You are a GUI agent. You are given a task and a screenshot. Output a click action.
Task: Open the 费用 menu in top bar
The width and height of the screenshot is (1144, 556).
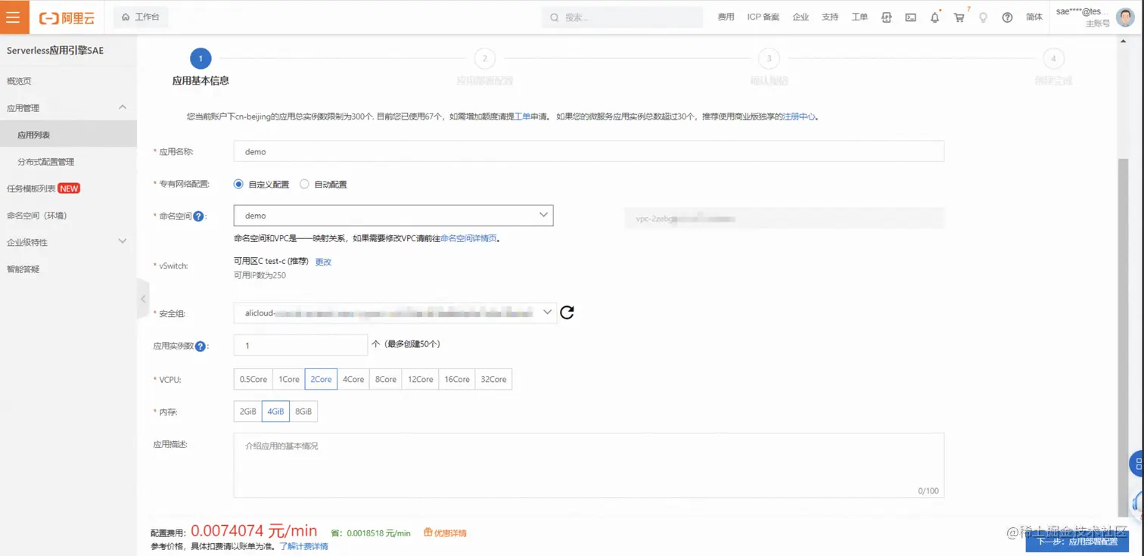click(726, 17)
